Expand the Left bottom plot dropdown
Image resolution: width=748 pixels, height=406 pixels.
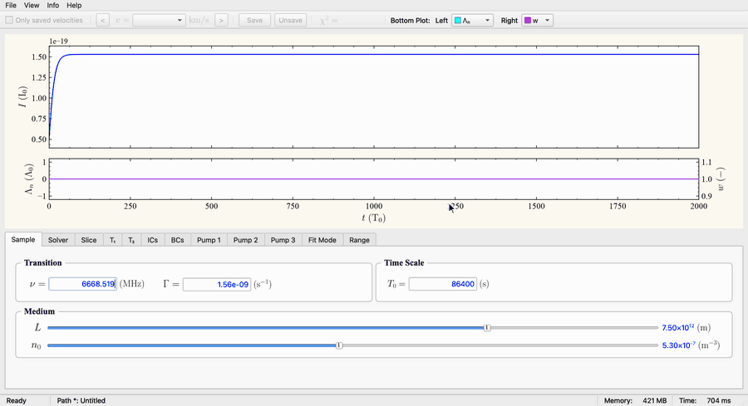click(x=472, y=21)
